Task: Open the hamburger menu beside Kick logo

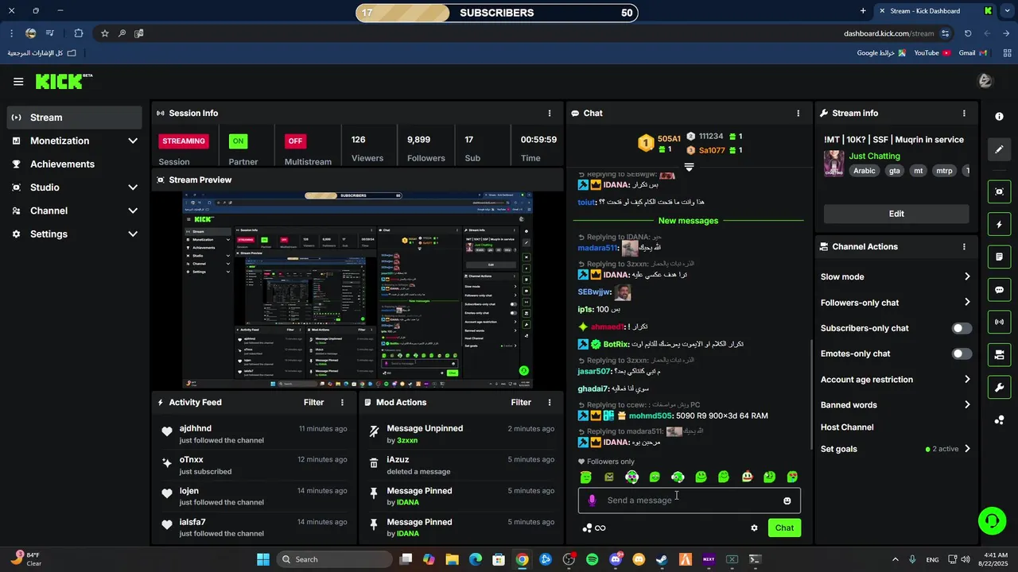Action: point(18,81)
